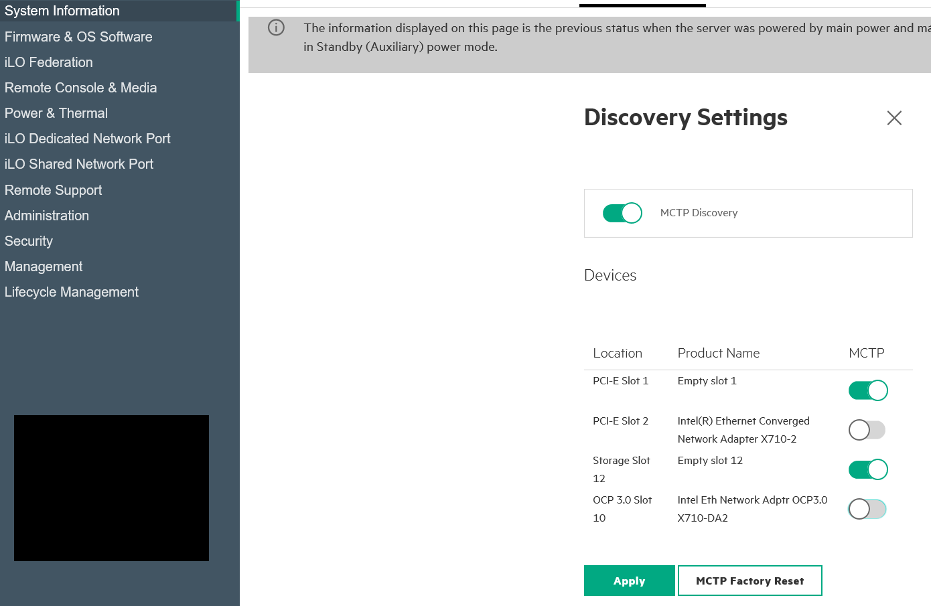Enable MCTP for PCI-E Slot 2 adapter
Image resolution: width=931 pixels, height=606 pixels.
(x=867, y=430)
